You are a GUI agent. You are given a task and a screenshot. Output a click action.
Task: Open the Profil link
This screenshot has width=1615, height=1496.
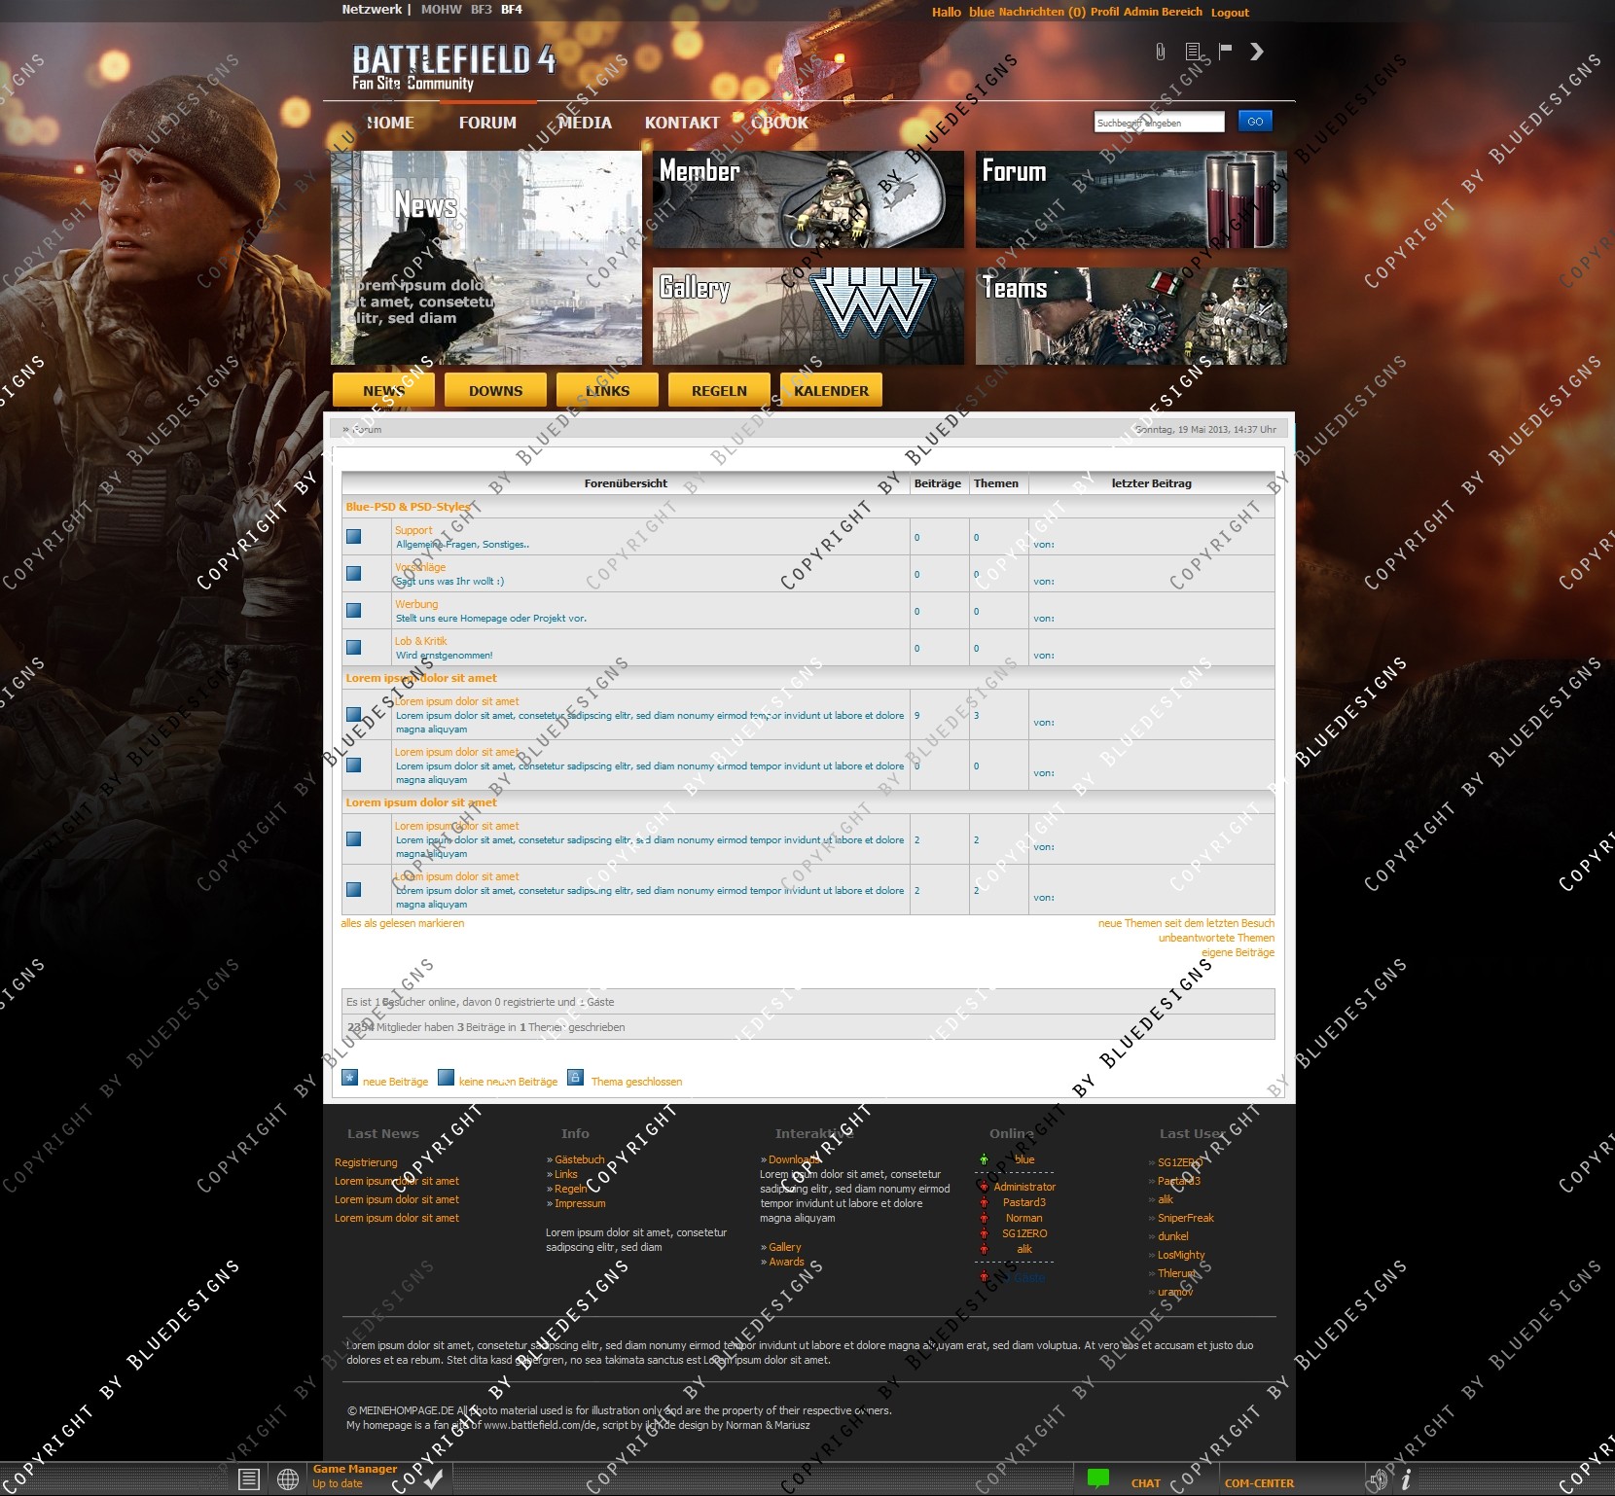coord(1104,12)
